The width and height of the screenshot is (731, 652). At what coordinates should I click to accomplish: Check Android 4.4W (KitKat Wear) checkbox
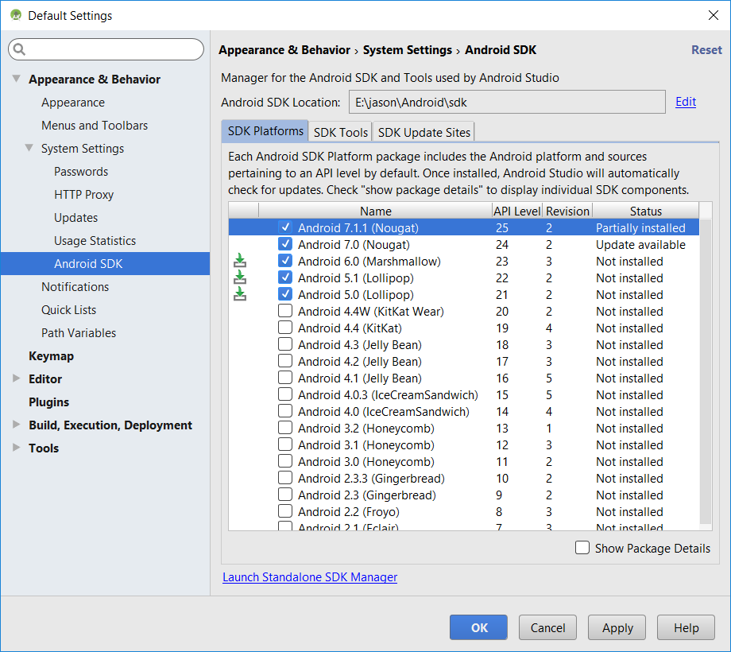point(284,311)
